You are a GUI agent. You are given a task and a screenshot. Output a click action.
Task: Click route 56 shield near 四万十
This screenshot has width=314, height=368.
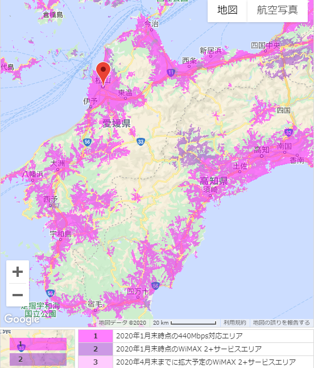155,285
